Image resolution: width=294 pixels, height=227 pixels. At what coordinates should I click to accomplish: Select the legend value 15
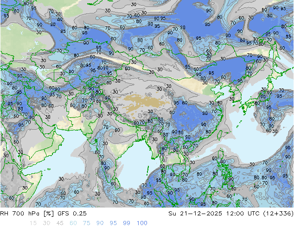pos(33,223)
